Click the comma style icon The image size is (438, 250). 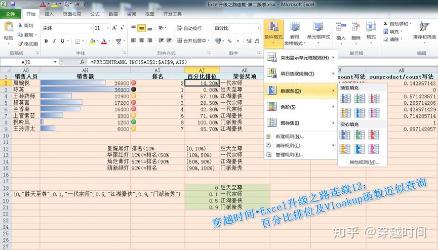(x=237, y=41)
